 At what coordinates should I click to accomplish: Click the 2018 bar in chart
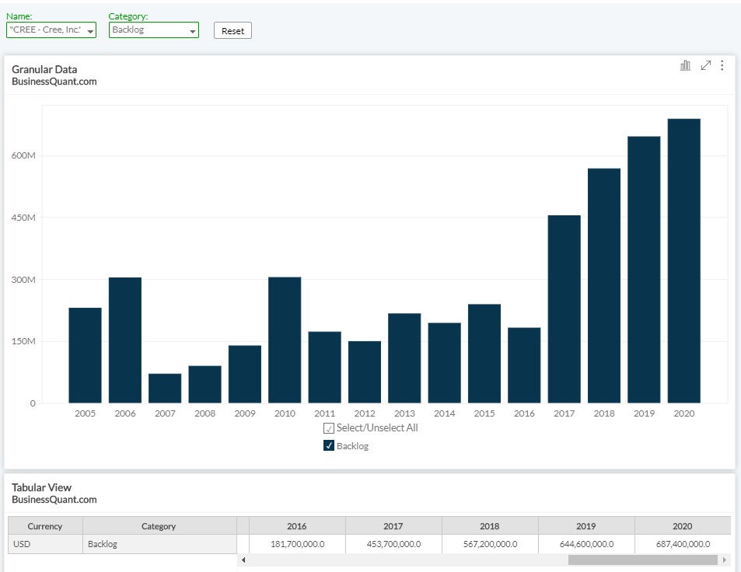(604, 286)
